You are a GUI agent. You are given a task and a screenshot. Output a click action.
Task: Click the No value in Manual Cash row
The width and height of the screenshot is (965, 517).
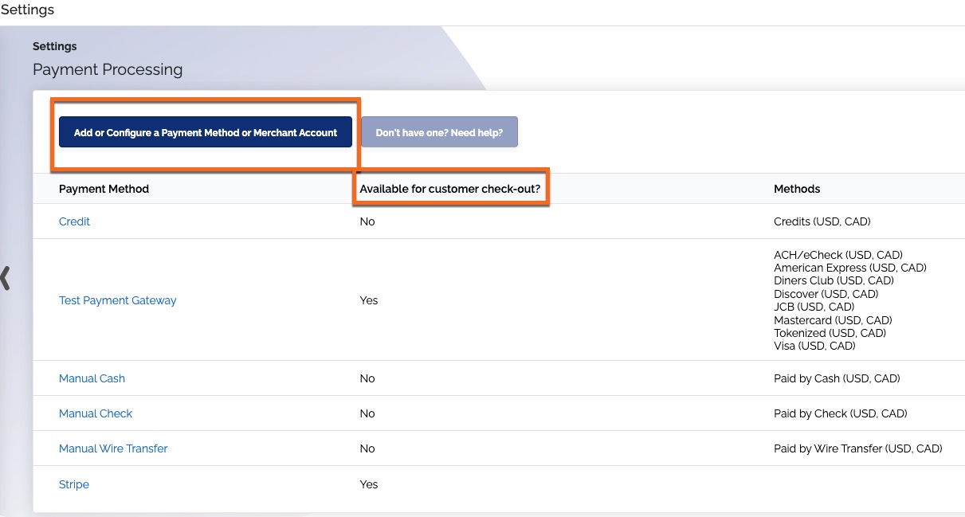point(367,378)
